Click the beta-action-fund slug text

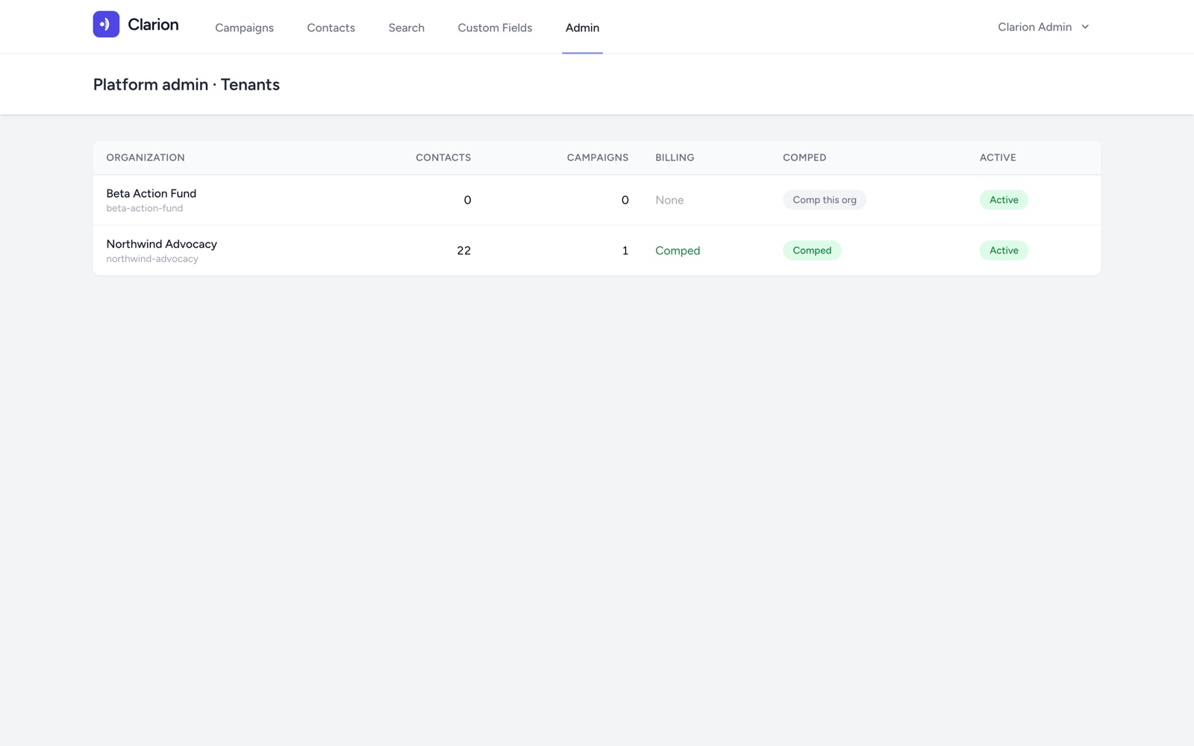click(x=144, y=208)
